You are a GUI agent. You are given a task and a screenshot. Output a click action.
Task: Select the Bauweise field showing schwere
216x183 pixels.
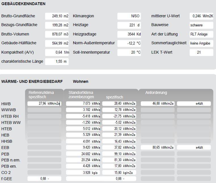click(x=202, y=25)
